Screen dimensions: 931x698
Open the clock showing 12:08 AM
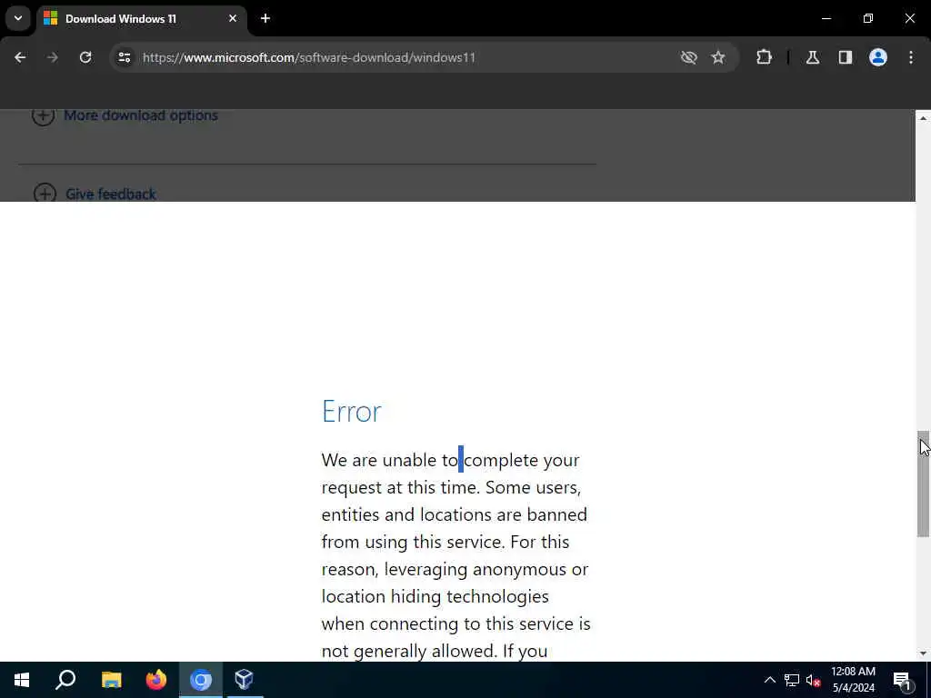853,680
